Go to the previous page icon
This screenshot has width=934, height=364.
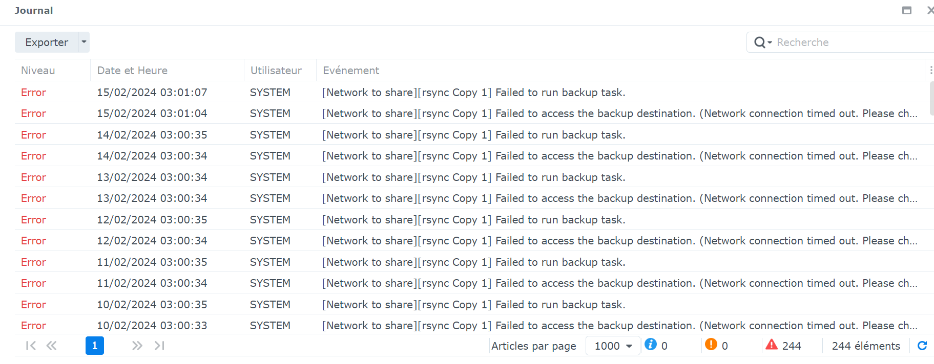(51, 346)
